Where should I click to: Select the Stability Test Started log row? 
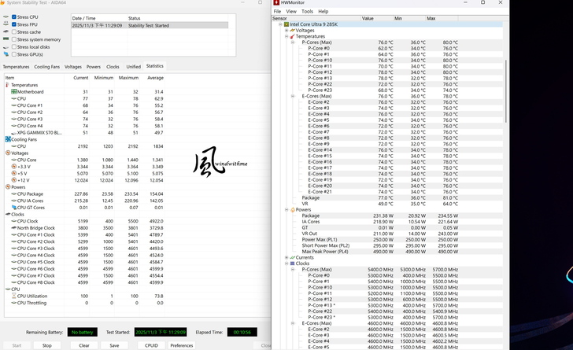(x=150, y=25)
